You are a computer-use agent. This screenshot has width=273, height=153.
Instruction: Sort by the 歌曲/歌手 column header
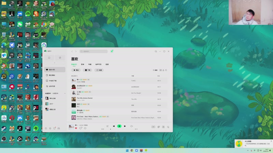click(74, 76)
